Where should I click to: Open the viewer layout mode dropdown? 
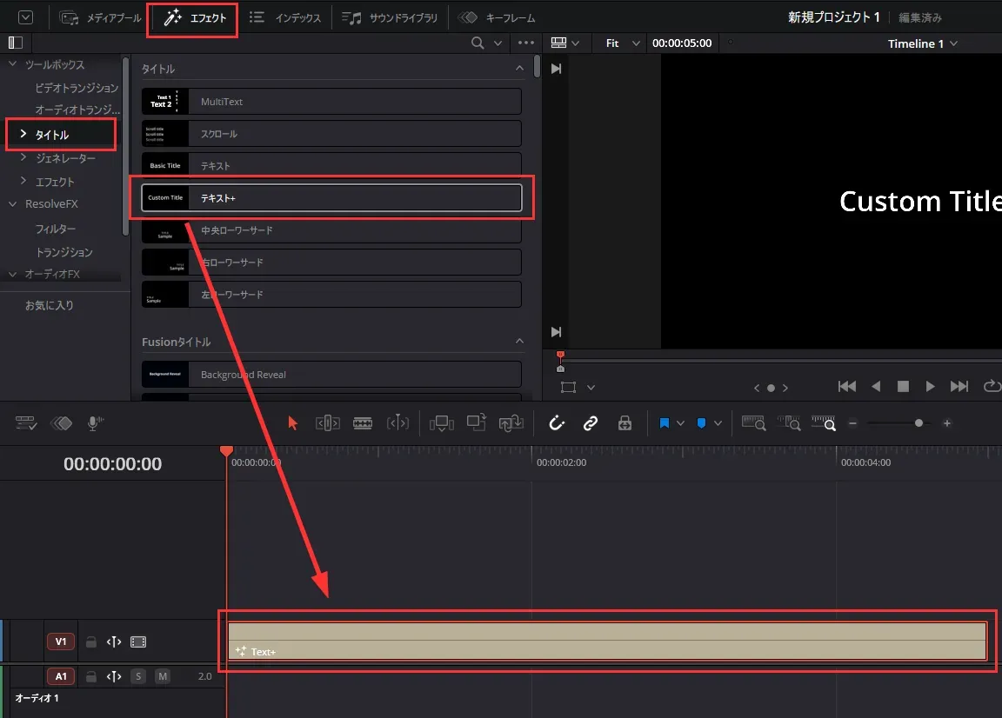pyautogui.click(x=564, y=43)
